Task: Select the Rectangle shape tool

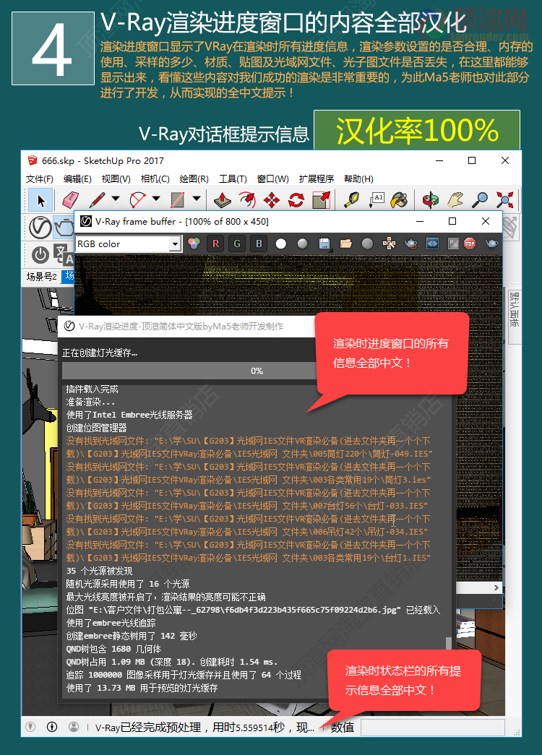Action: tap(177, 200)
